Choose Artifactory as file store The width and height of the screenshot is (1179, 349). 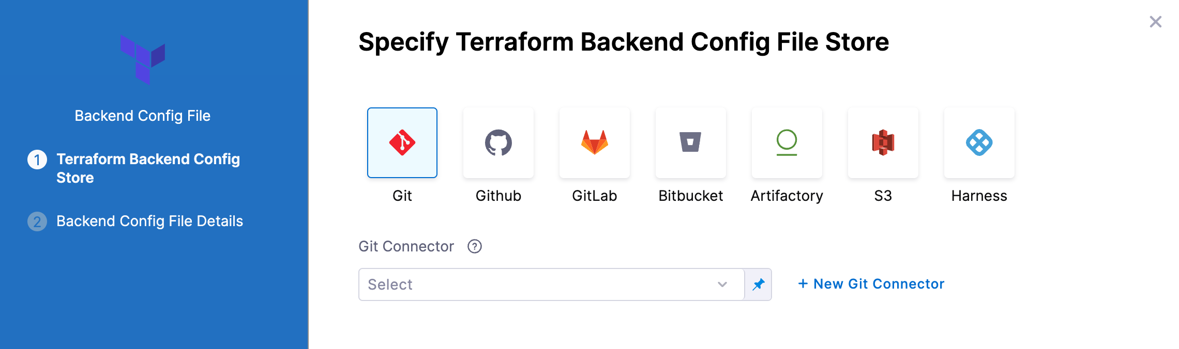tap(787, 142)
